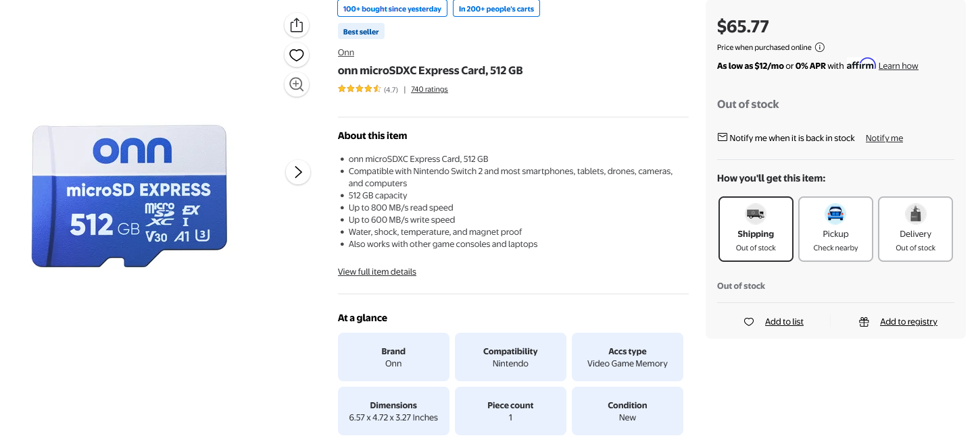
Task: Add item to favorites with heart icon
Action: coord(297,55)
